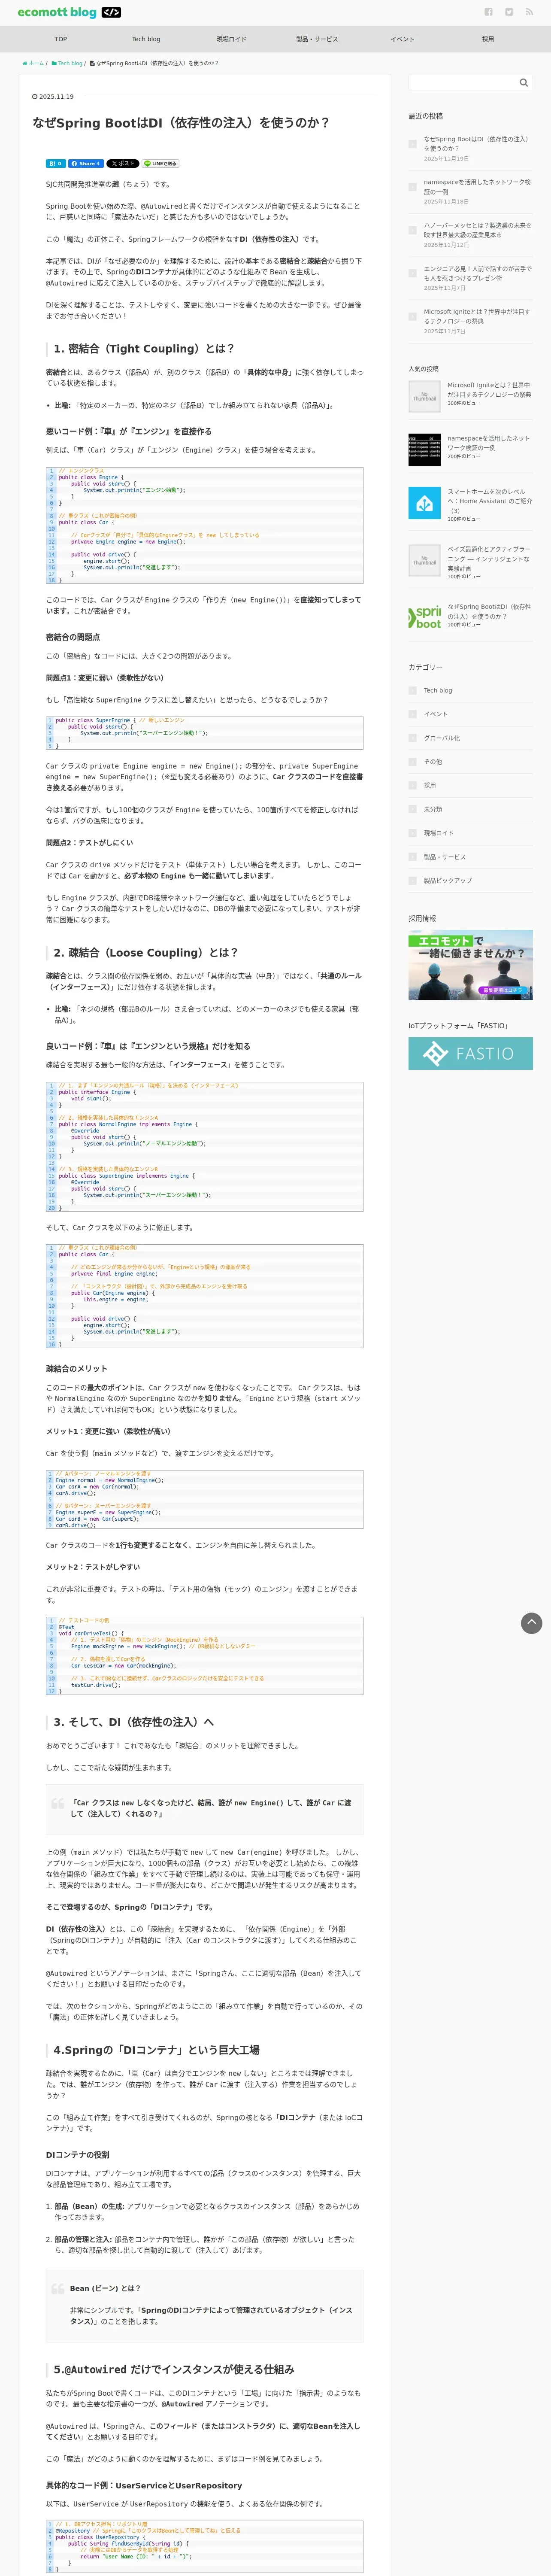
Task: Open the Twitter icon in header
Action: click(x=509, y=12)
